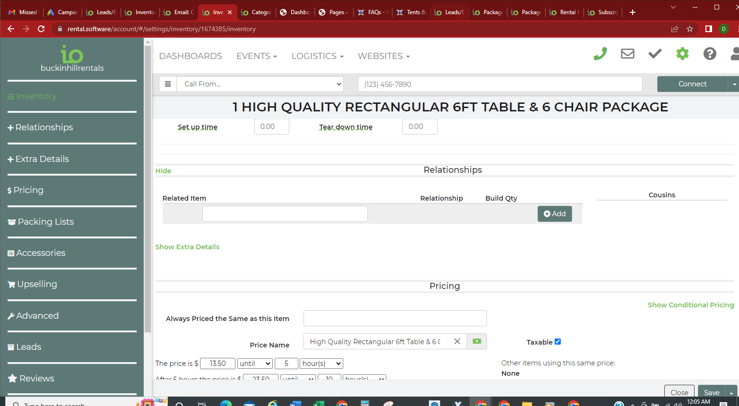Image resolution: width=739 pixels, height=406 pixels.
Task: Click the green phone icon
Action: (x=600, y=54)
